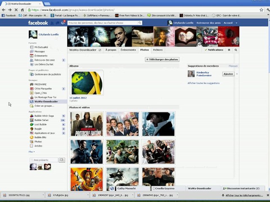Open the group settings gear icon
This screenshot has width=270, height=202.
tap(229, 50)
